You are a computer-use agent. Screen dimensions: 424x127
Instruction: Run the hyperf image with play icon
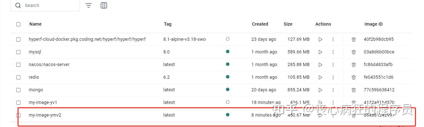320,39
